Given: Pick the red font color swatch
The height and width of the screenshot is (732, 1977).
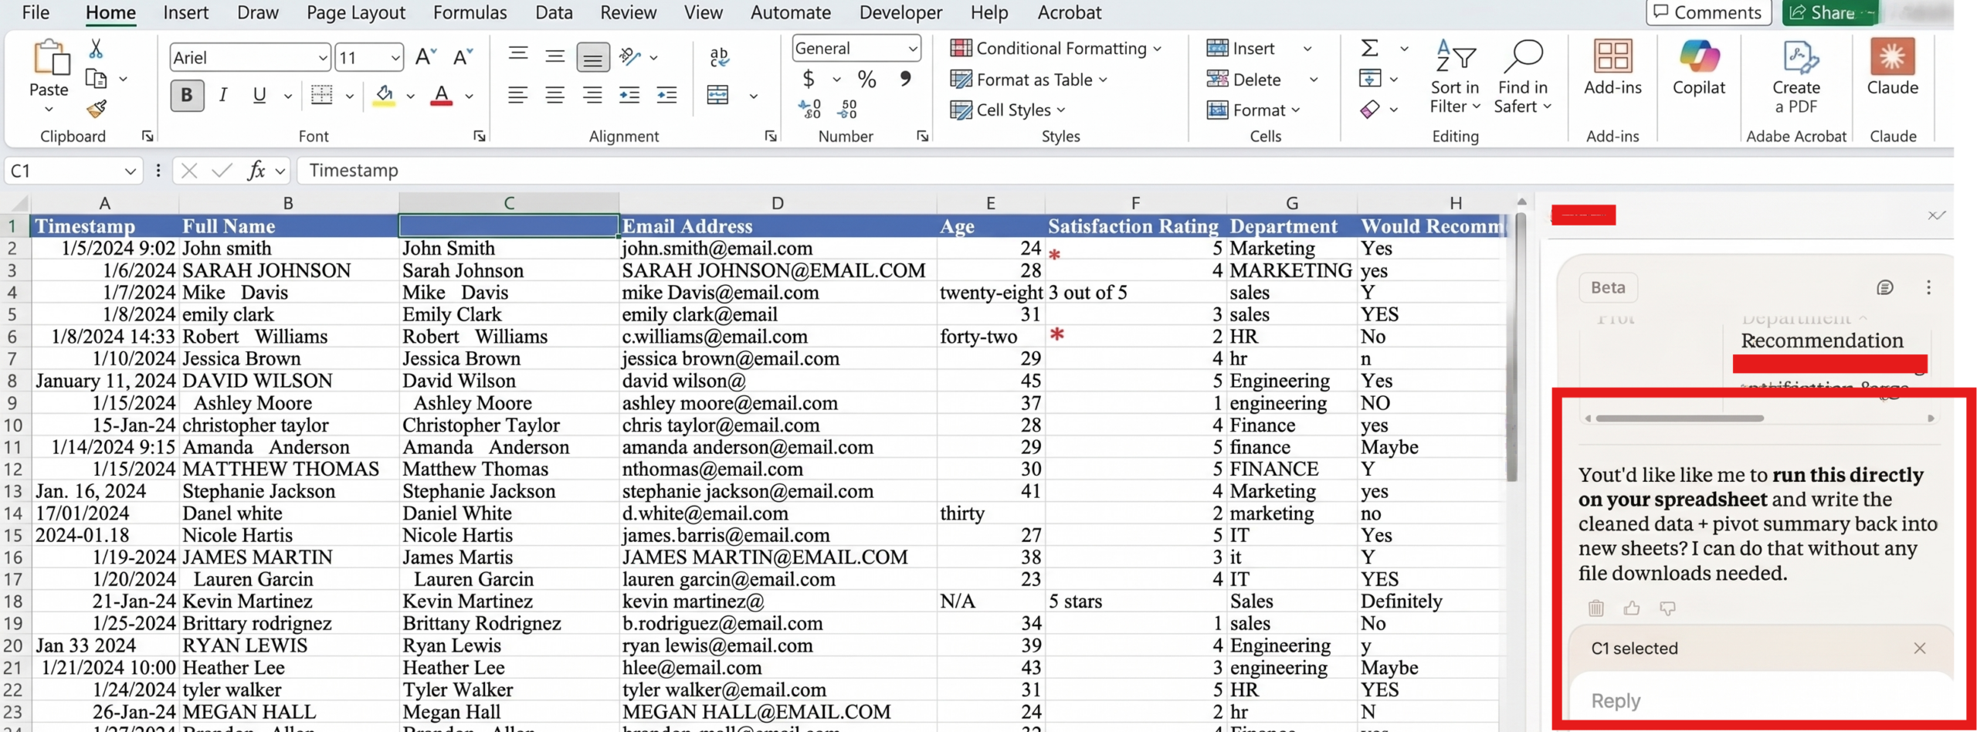Looking at the screenshot, I should point(441,99).
